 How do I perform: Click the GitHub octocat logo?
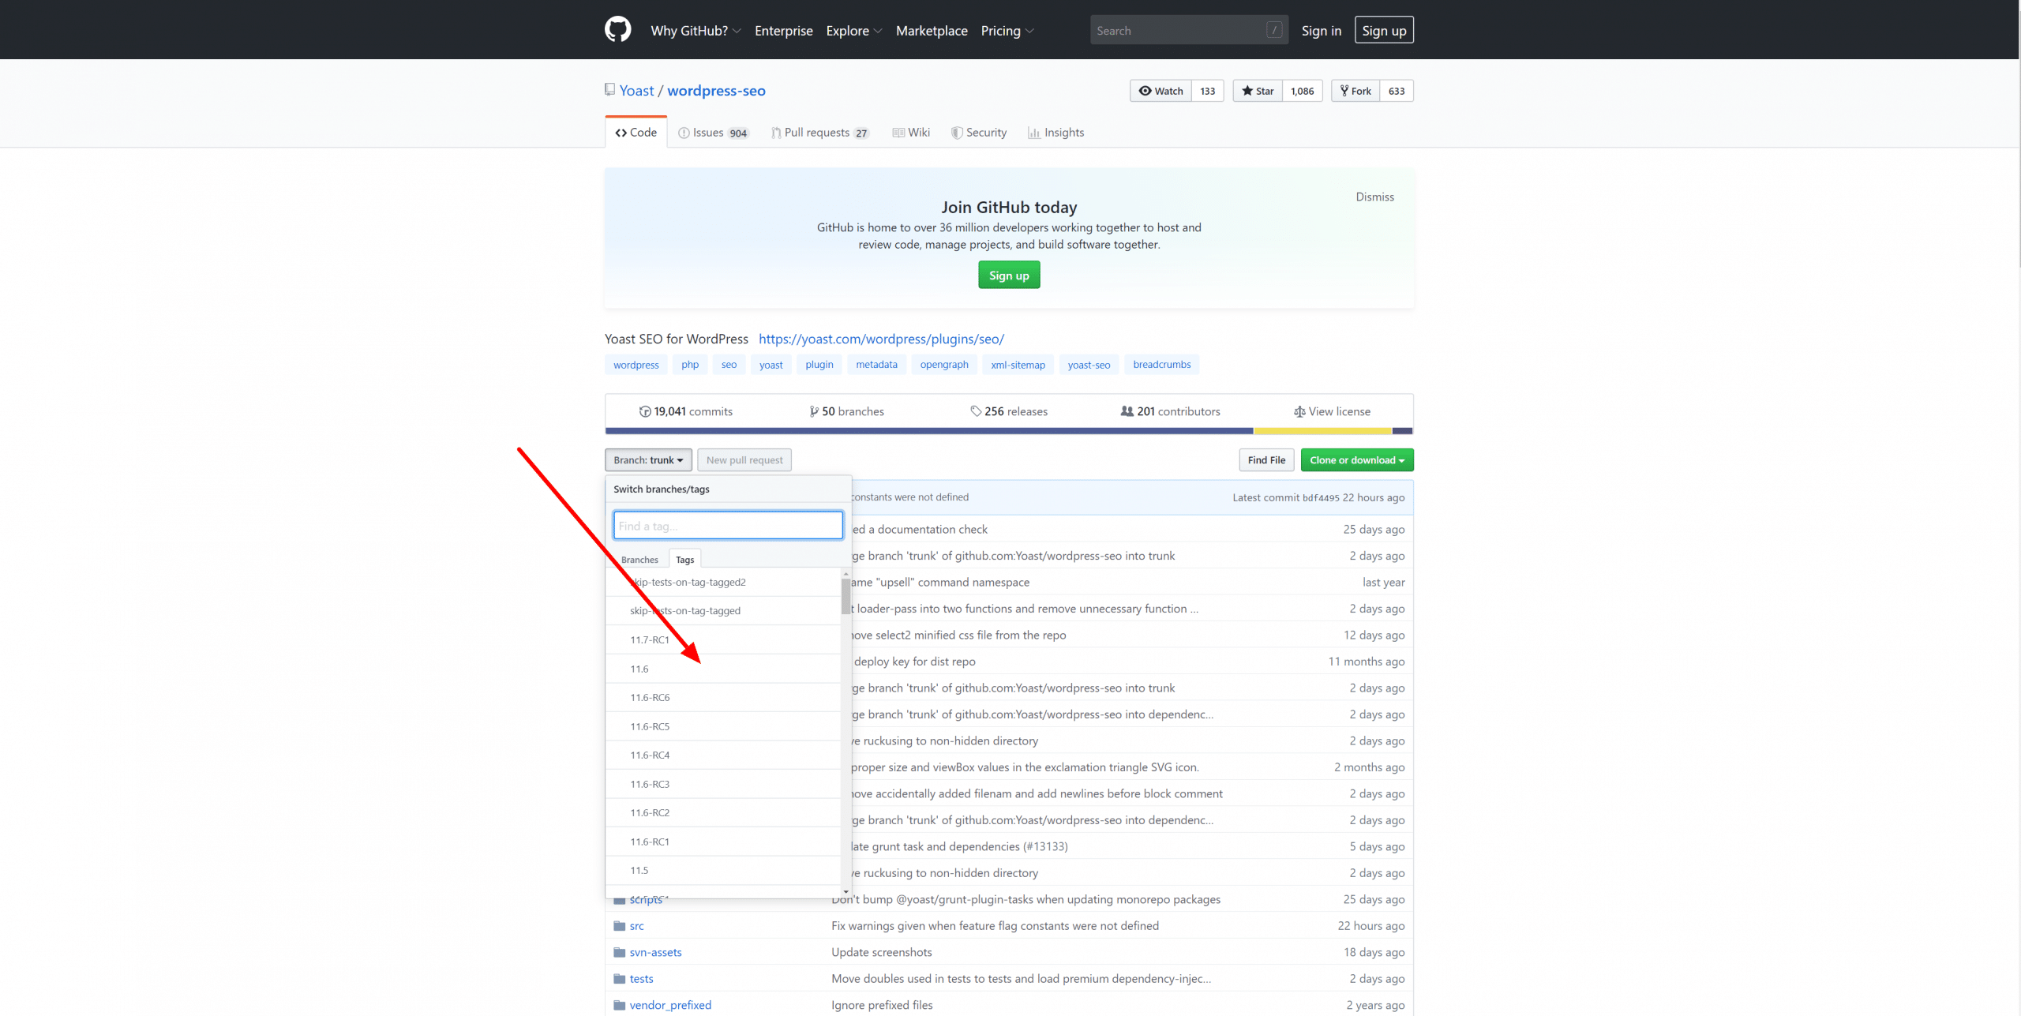click(617, 30)
